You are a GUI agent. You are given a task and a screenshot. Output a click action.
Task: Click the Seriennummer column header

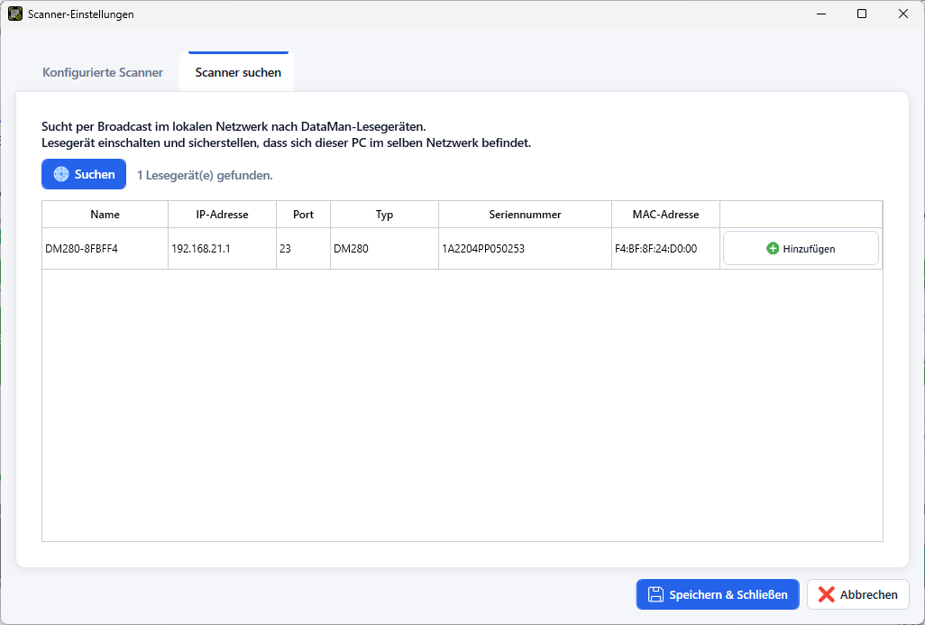pos(525,215)
